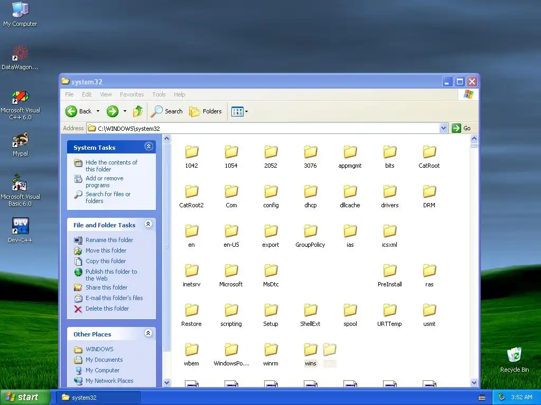This screenshot has width=541, height=405.
Task: Select the WindowsPo... folder
Action: click(231, 355)
